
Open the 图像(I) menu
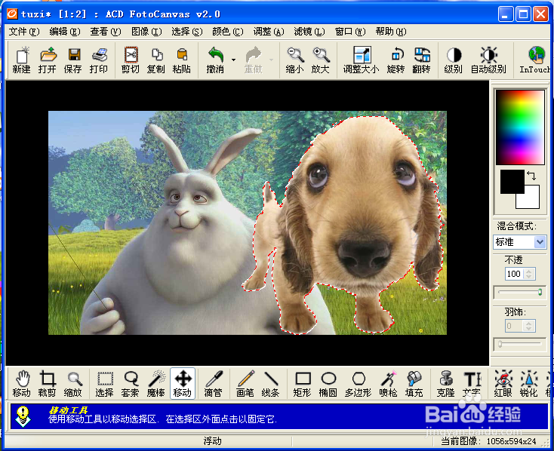146,32
